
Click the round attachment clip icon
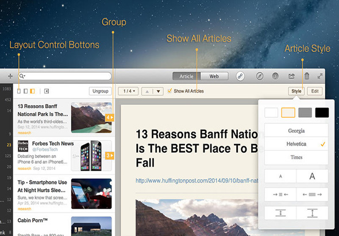275,76
